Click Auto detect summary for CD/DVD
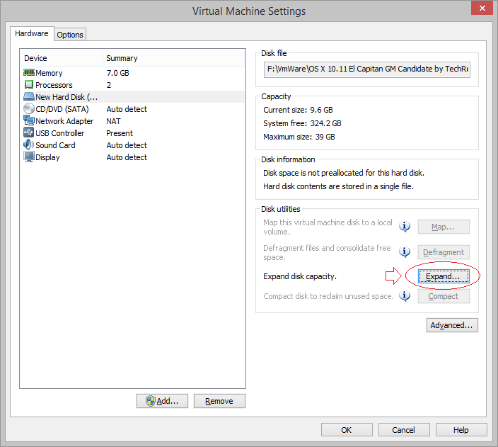 [x=127, y=109]
